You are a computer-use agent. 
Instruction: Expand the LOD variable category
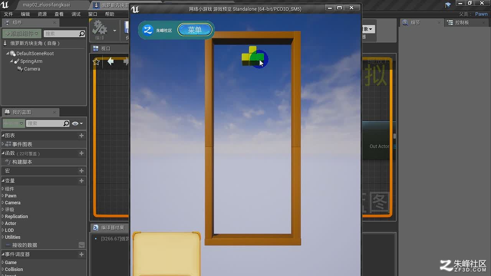point(3,230)
